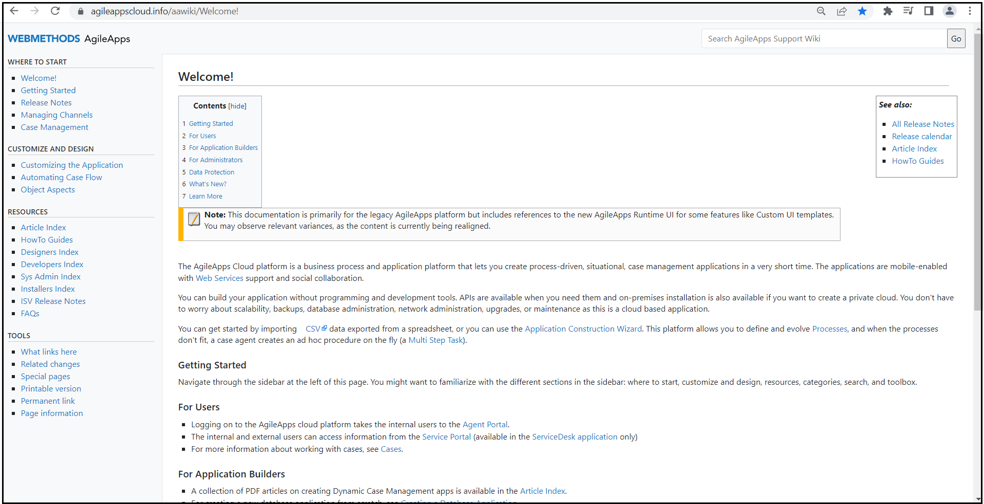Open Installers Index link
The height and width of the screenshot is (504, 984).
(48, 289)
